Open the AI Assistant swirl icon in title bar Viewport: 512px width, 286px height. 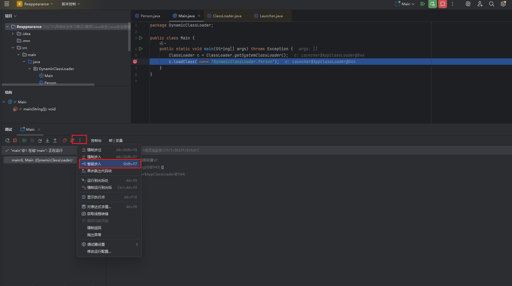[468, 4]
